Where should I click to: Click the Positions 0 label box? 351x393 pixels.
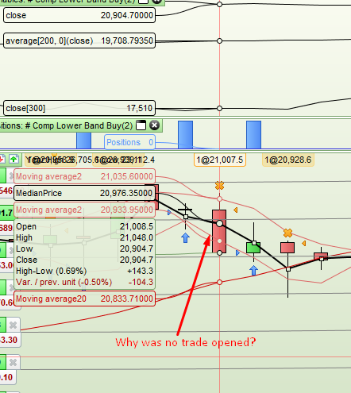(129, 142)
